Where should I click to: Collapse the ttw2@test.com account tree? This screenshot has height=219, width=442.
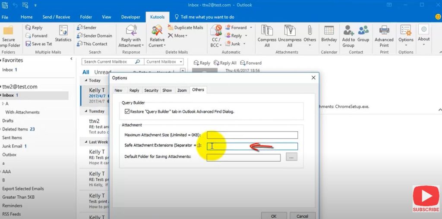pos(1,87)
